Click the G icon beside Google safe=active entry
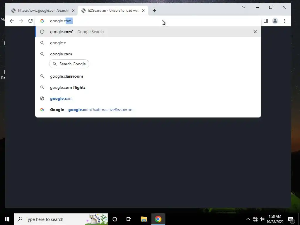Image resolution: width=300 pixels, height=225 pixels. click(42, 110)
